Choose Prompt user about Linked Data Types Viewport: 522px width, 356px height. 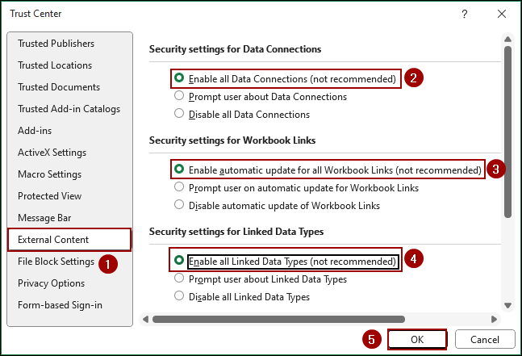179,279
